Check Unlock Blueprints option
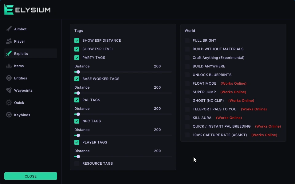The height and width of the screenshot is (184, 295). 187,75
